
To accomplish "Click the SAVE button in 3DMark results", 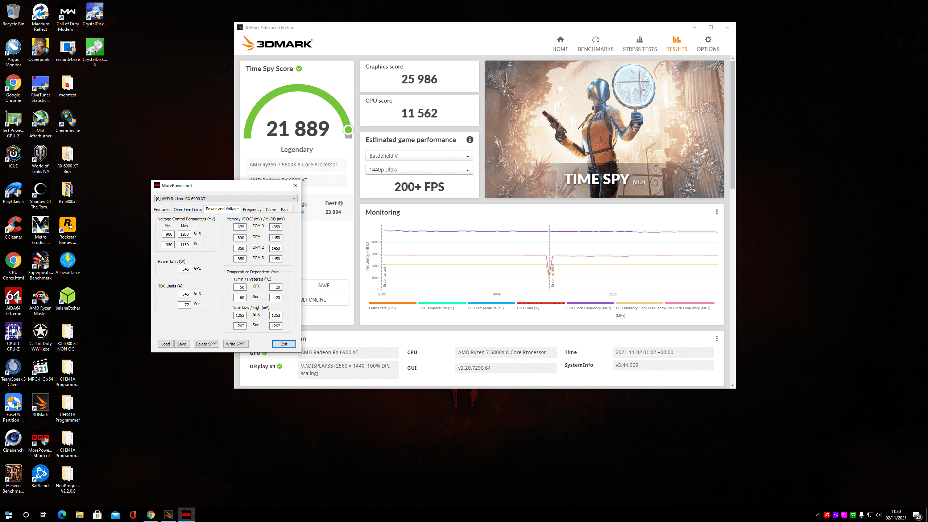I will click(324, 285).
